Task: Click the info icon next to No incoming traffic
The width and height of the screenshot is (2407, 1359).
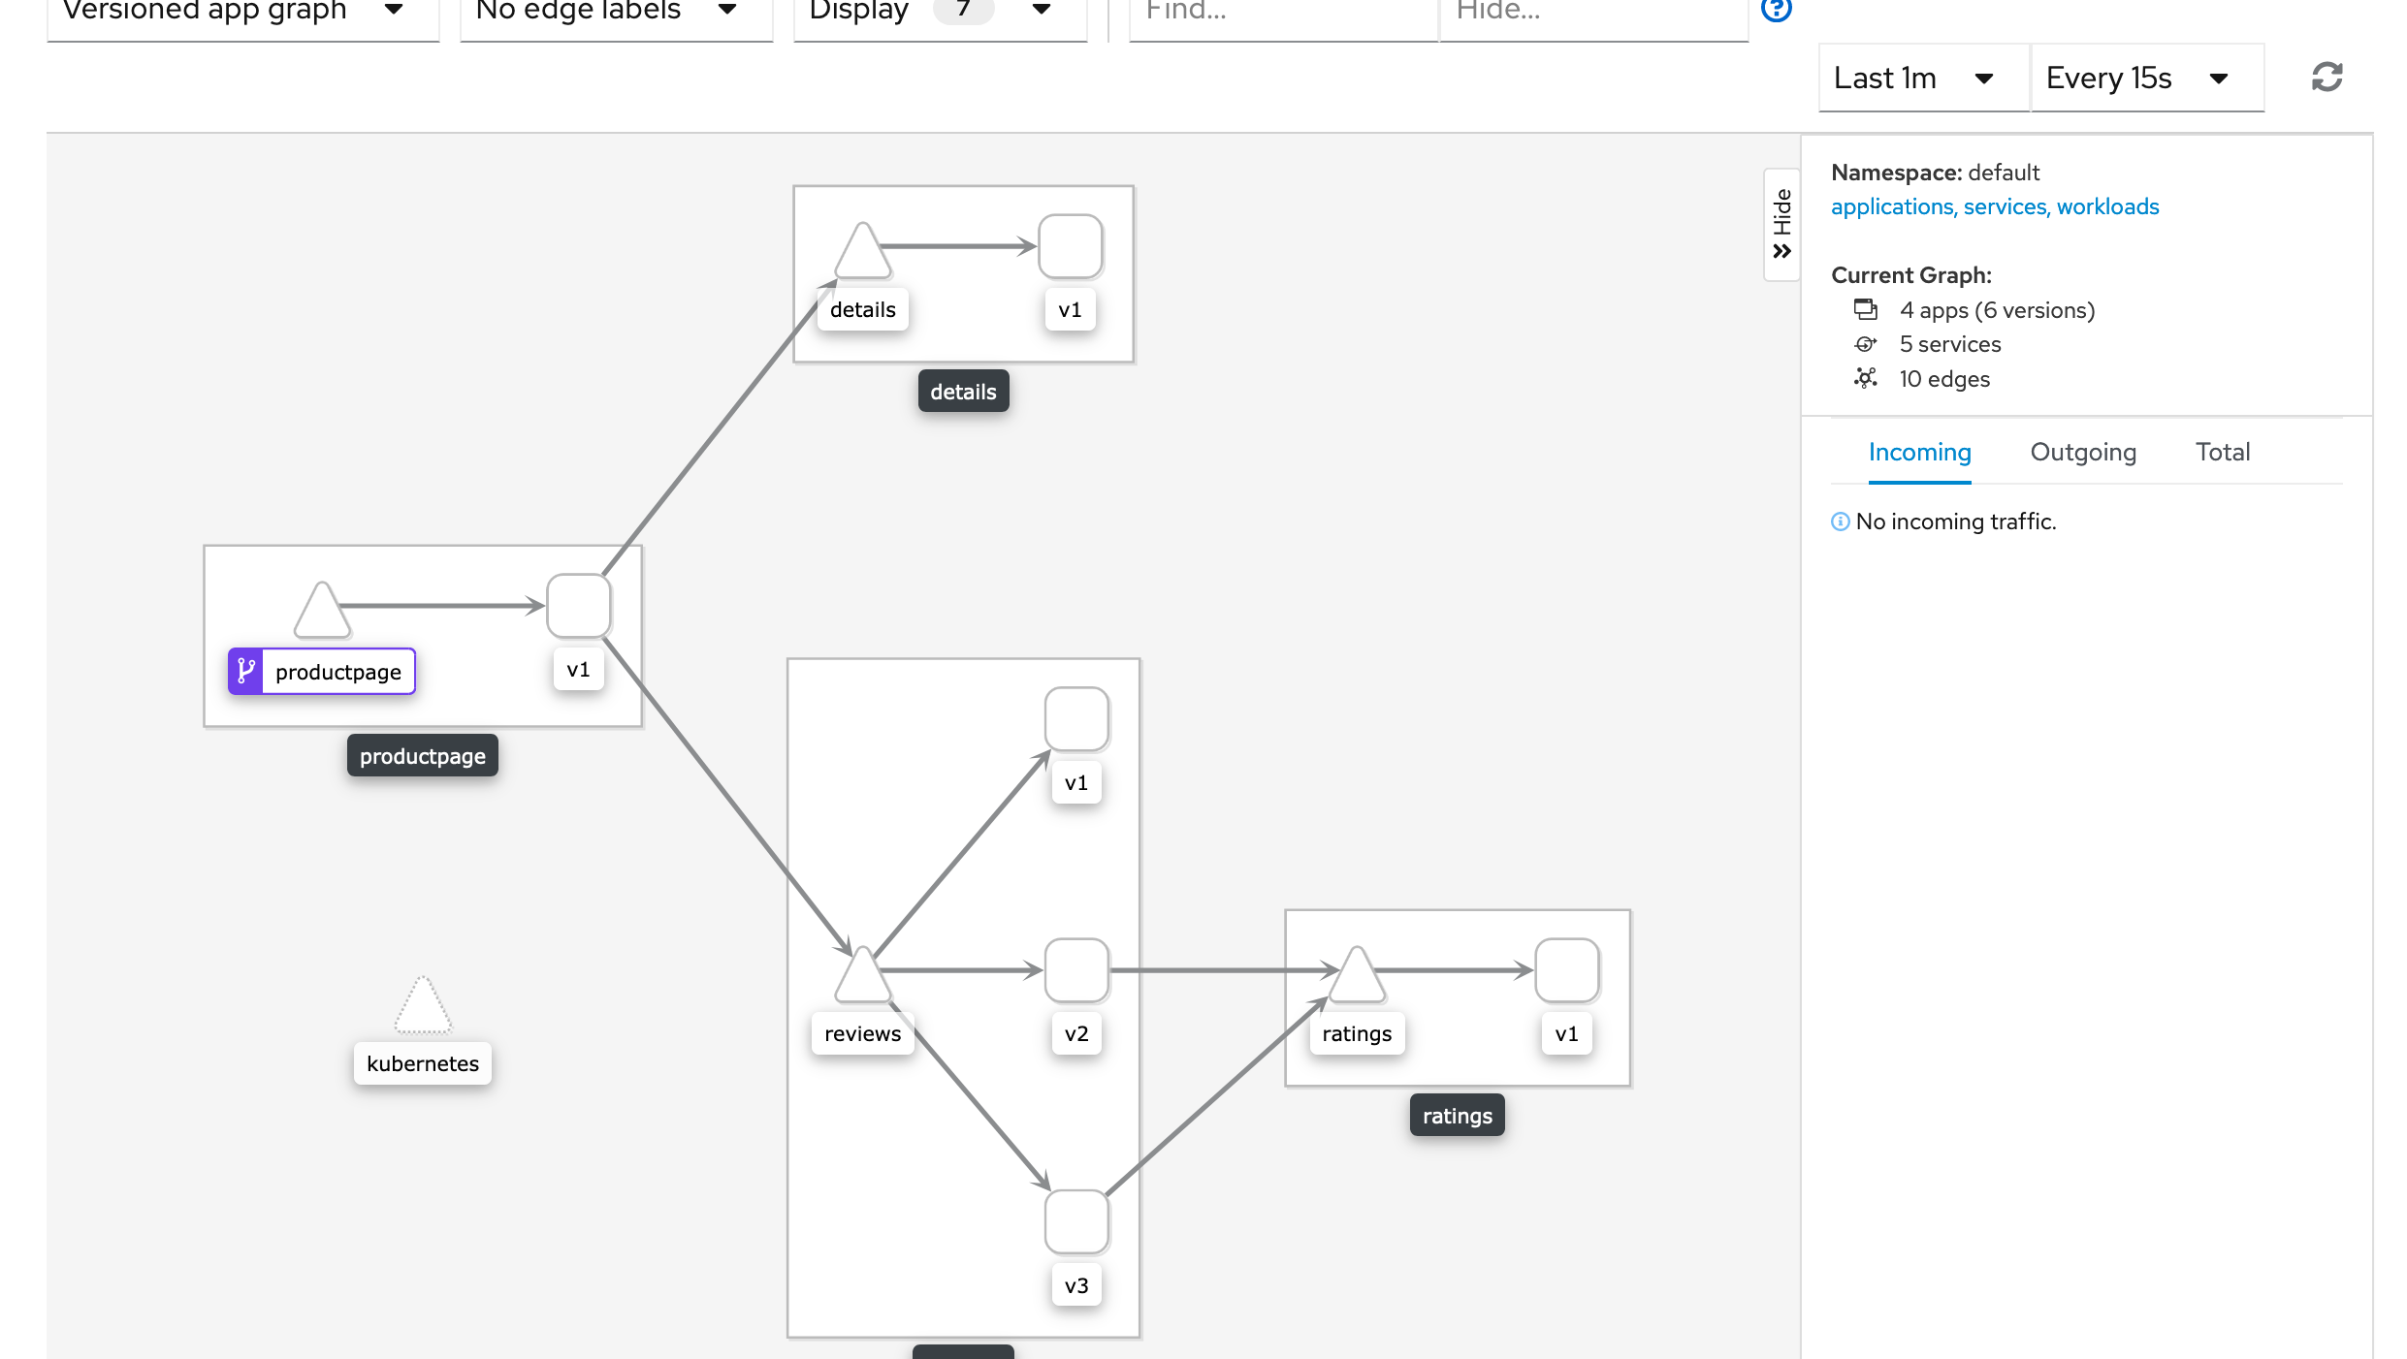Action: [1841, 521]
